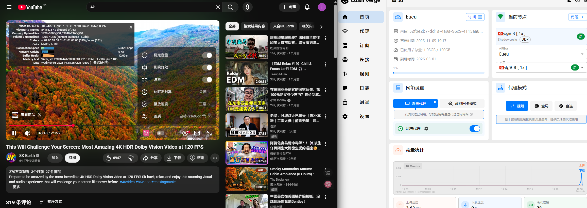Disable the 影院灯效 switch
The image size is (587, 208).
click(x=207, y=67)
